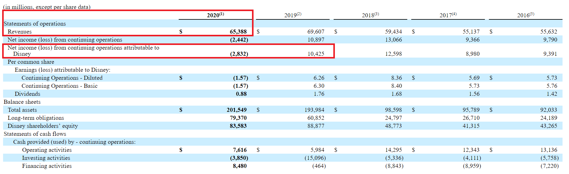Click the 'Total assets' row label
The image size is (569, 174).
coord(22,110)
